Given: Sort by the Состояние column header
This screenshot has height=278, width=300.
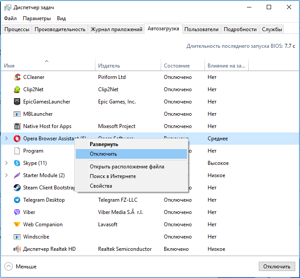Looking at the screenshot, I should pyautogui.click(x=183, y=66).
